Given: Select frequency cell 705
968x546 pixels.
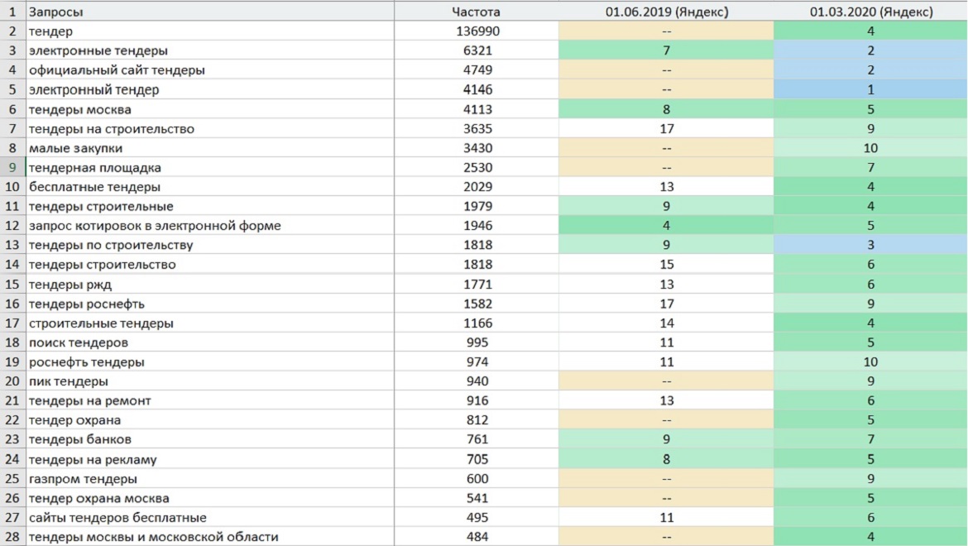Looking at the screenshot, I should (476, 459).
